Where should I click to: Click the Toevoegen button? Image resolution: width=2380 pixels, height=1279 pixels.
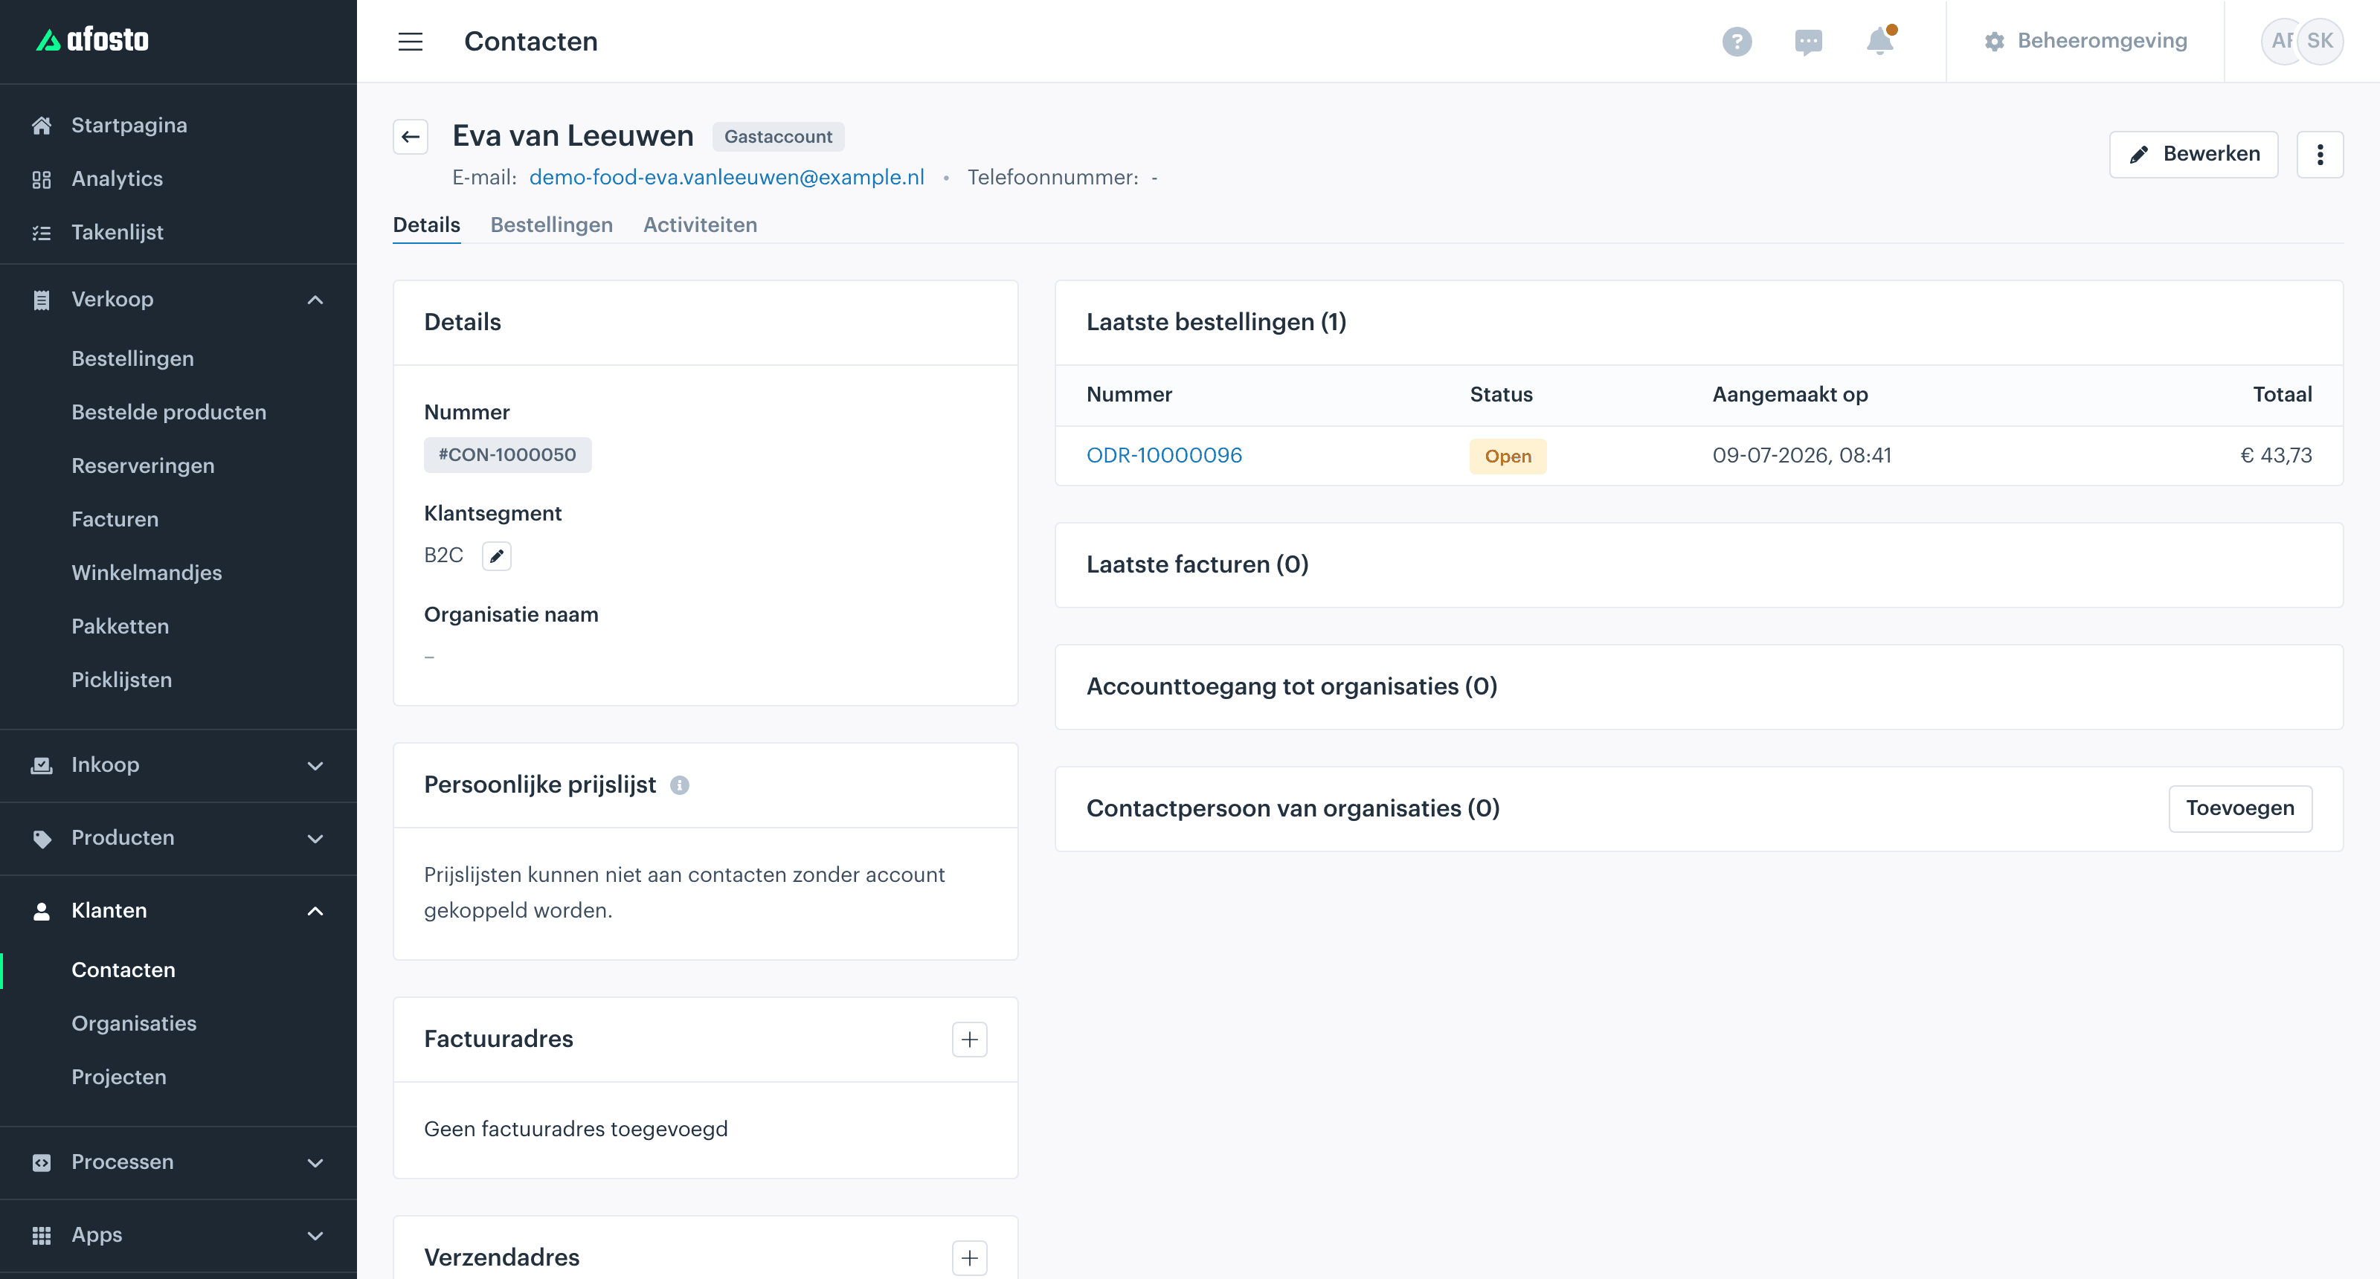click(x=2239, y=809)
